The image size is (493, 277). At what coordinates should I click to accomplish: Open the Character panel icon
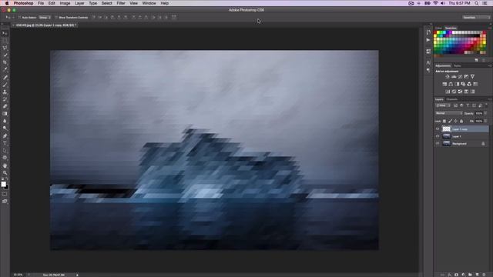pyautogui.click(x=428, y=63)
